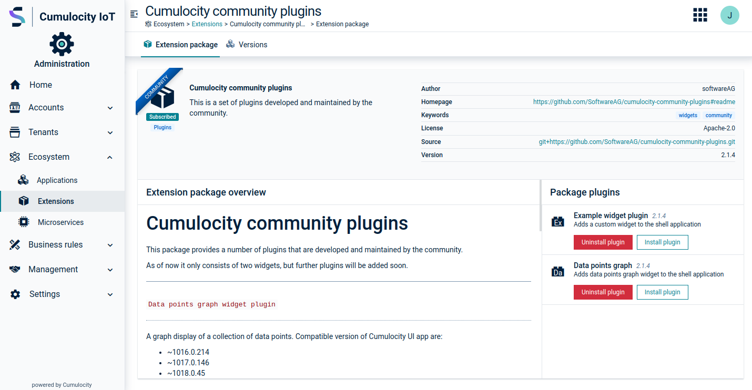
Task: Expand the Management menu chevron
Action: pos(110,270)
